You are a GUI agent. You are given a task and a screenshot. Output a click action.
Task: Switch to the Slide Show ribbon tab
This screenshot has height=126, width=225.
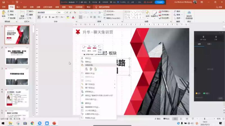coord(48,7)
